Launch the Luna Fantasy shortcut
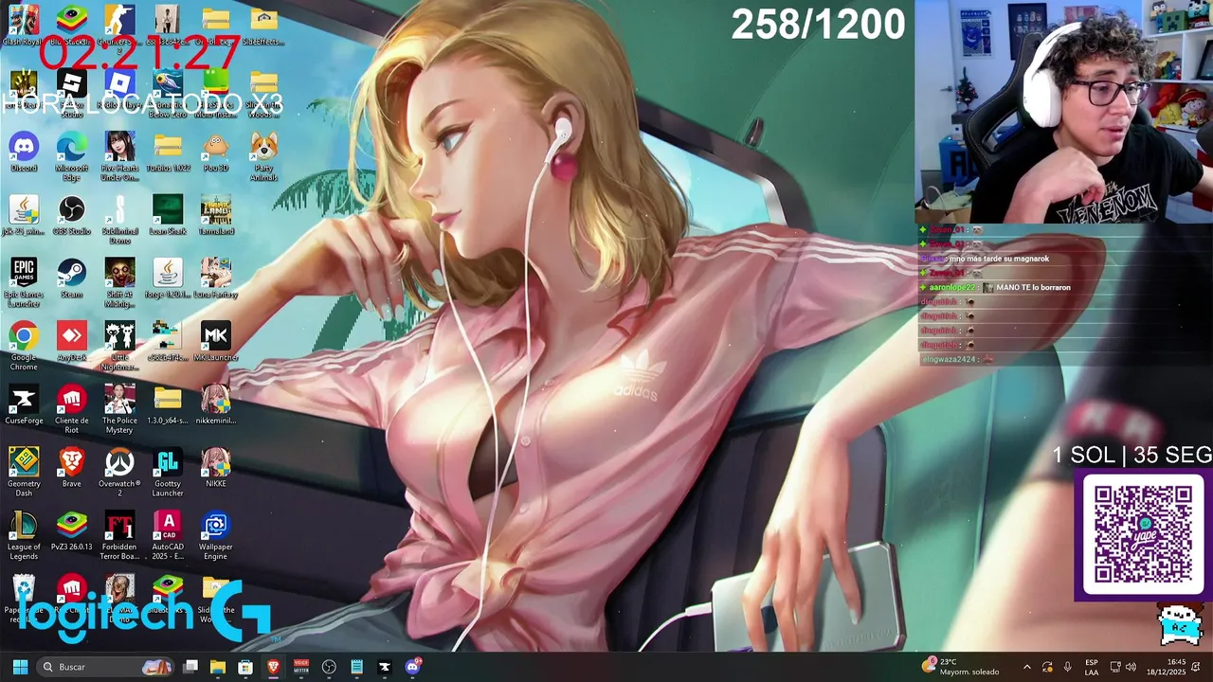 coord(216,278)
